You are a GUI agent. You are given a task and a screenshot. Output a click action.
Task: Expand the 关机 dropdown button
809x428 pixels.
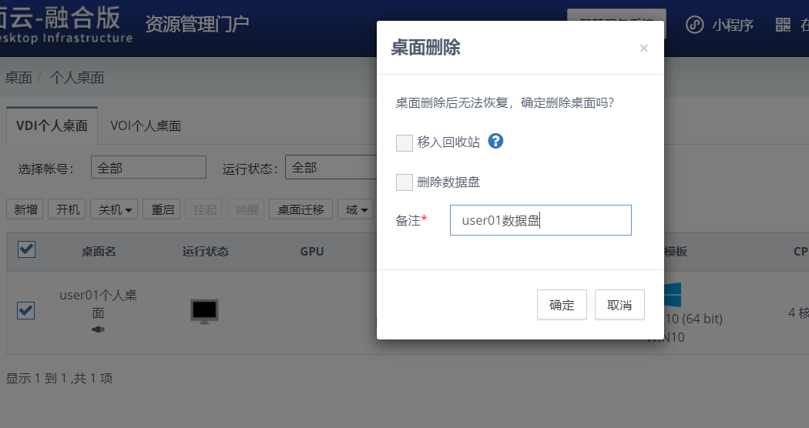[x=114, y=209]
